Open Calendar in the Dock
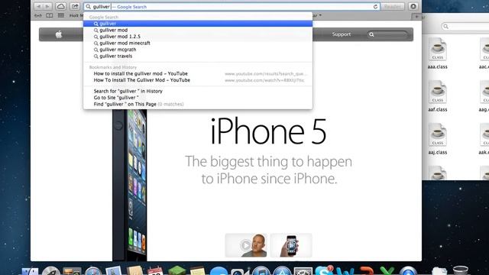The height and width of the screenshot is (275, 489). click(155, 270)
